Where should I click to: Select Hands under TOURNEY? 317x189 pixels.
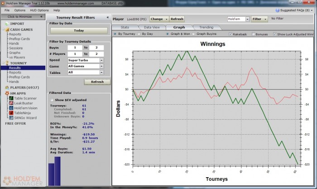14,82
